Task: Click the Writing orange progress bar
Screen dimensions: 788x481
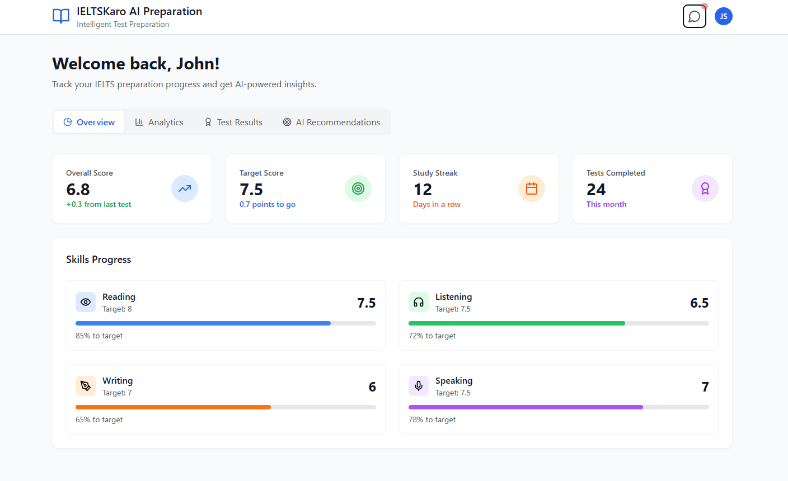Action: point(173,407)
